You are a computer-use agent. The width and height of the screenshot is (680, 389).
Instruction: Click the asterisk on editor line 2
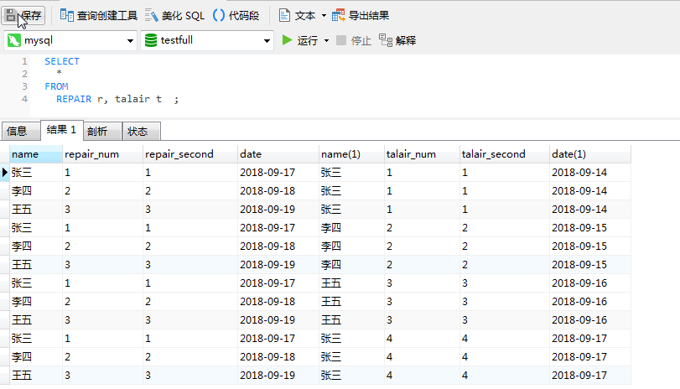59,73
